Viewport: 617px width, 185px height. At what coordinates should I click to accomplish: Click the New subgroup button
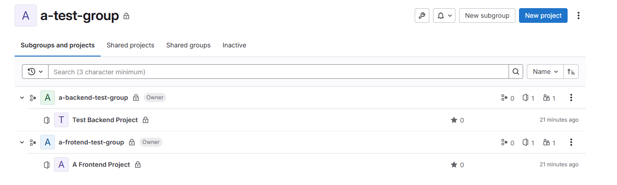[487, 15]
